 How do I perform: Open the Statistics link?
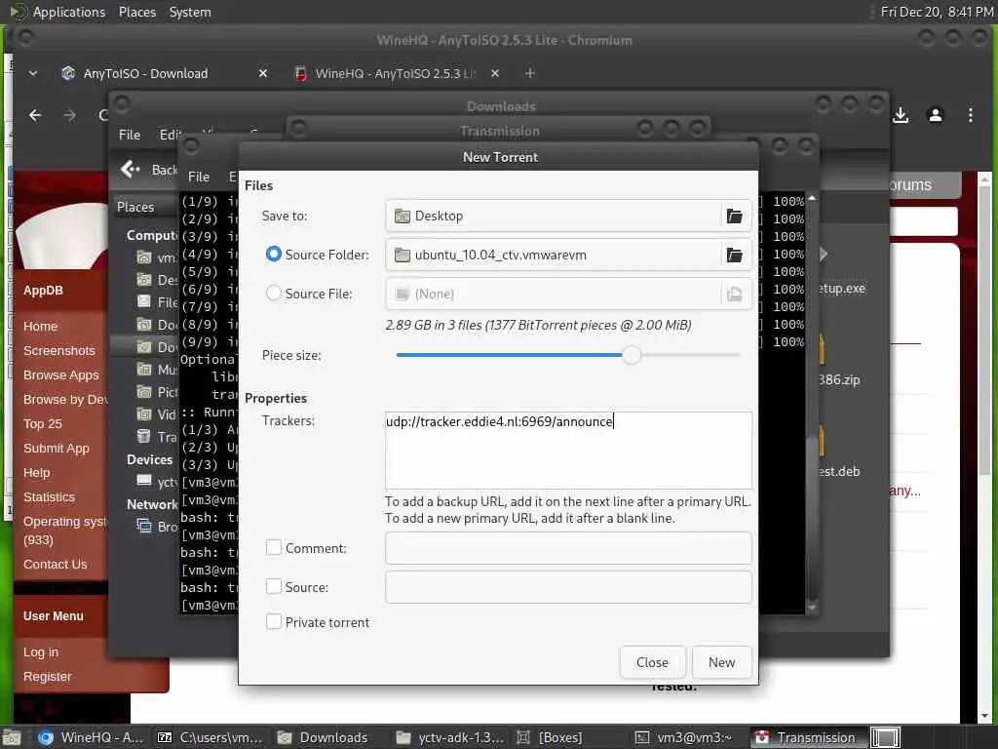(49, 496)
